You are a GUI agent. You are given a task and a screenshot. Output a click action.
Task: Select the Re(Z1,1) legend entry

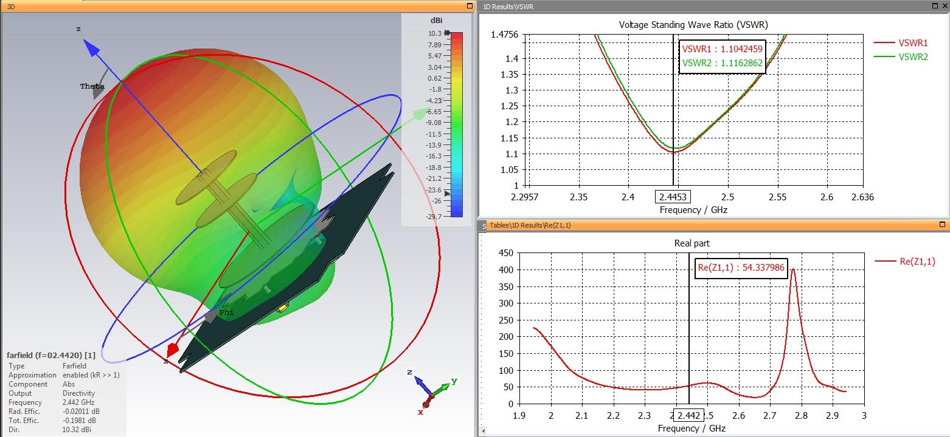point(905,262)
